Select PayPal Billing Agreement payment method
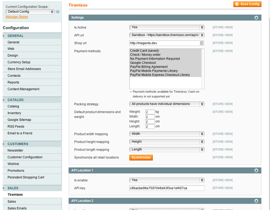This screenshot has width=270, height=210. click(165, 67)
